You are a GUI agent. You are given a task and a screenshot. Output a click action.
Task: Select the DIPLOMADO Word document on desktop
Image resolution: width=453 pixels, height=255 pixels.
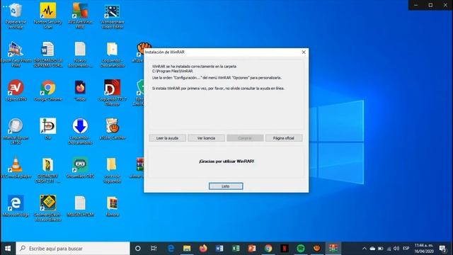[48, 55]
